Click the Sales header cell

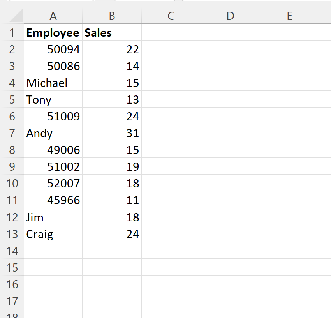[112, 33]
